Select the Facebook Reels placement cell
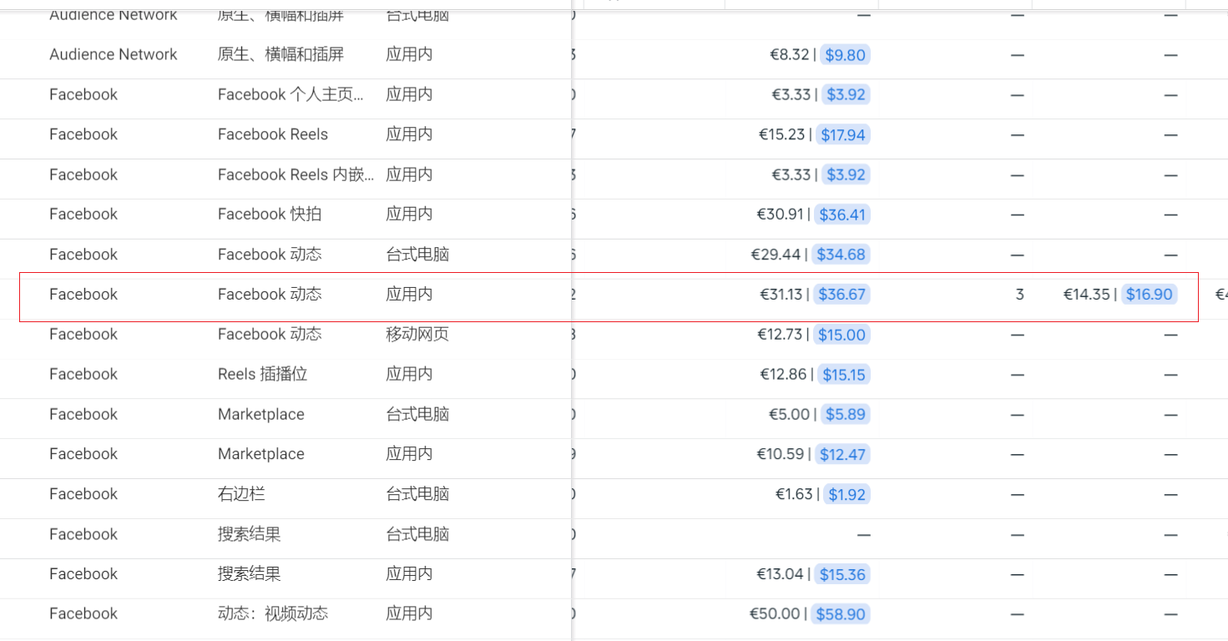 point(273,134)
